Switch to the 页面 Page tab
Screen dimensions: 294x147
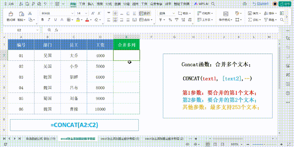click(100, 4)
